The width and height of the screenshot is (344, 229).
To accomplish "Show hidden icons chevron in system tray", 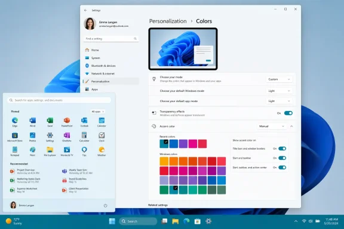I will (x=296, y=221).
